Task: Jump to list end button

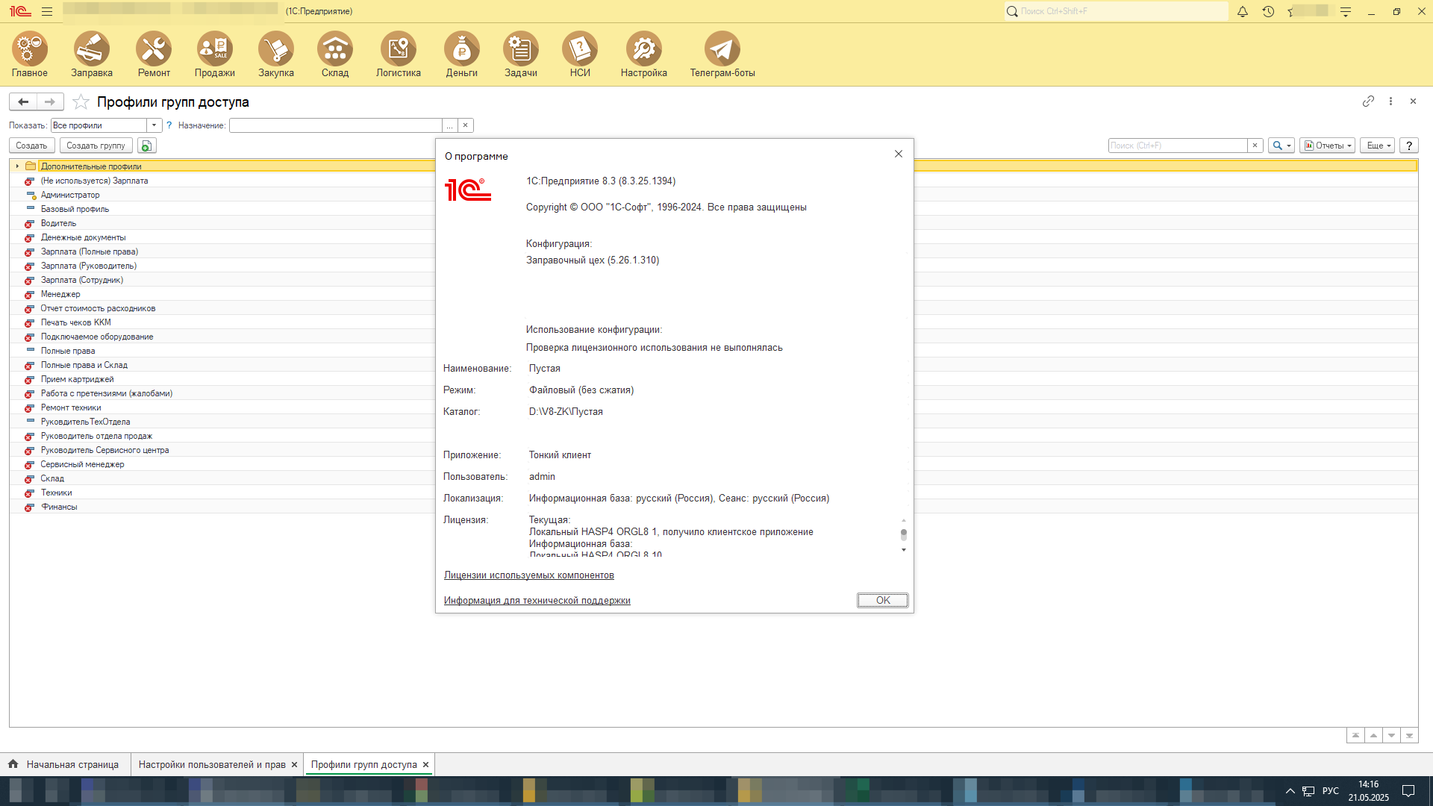Action: (x=1409, y=736)
